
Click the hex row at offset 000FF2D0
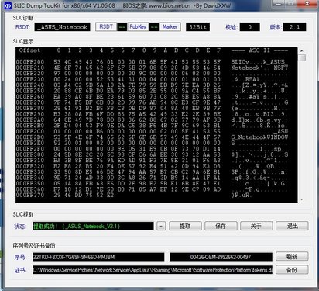click(x=152, y=137)
